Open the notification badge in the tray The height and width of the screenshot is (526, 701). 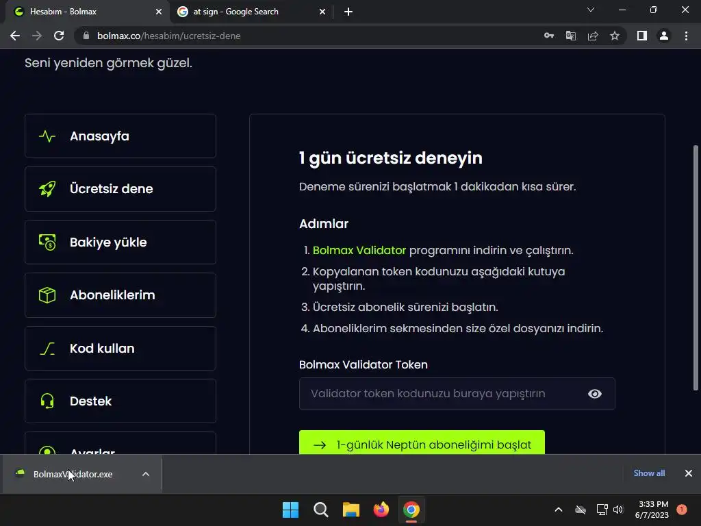click(x=681, y=510)
